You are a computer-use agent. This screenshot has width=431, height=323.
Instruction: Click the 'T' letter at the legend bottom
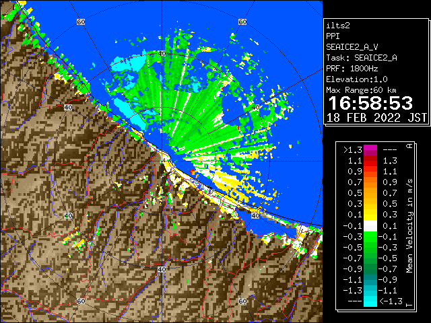(x=409, y=305)
